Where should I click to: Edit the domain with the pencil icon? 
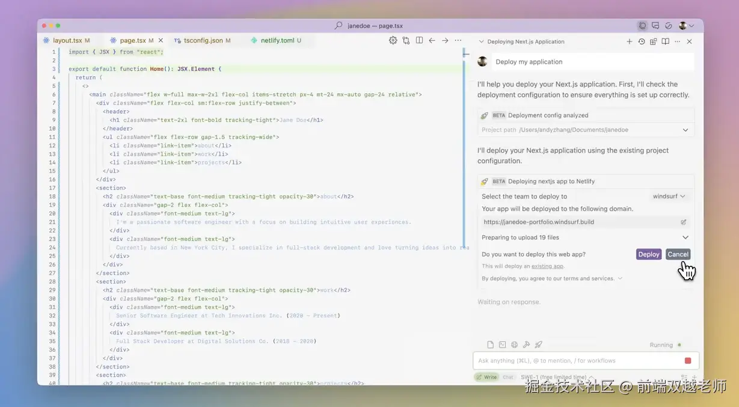coord(684,222)
